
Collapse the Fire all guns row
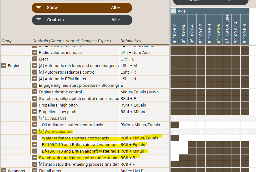point(35,170)
